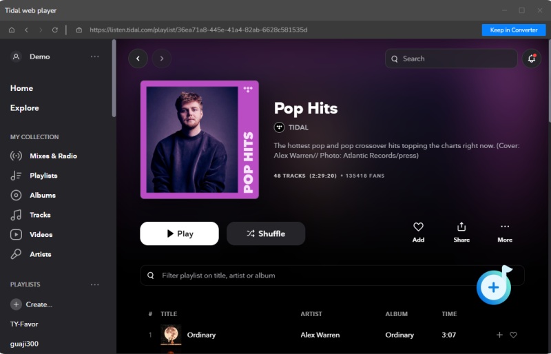
Task: Reload the page with refresh icon
Action: point(55,30)
